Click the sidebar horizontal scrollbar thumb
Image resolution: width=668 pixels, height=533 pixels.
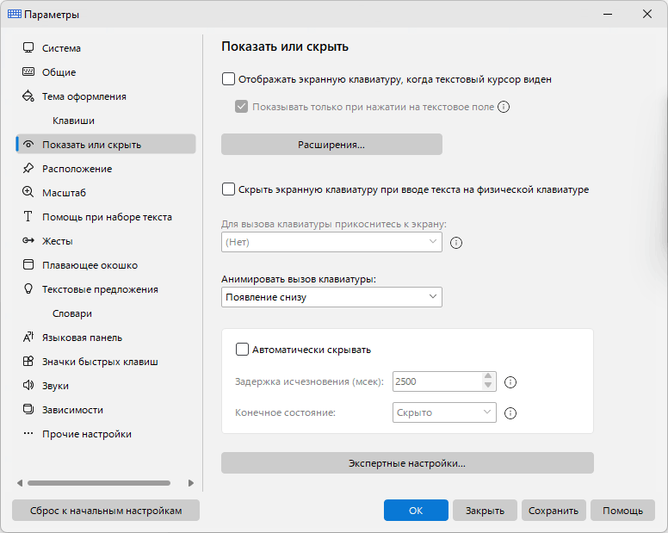click(99, 483)
